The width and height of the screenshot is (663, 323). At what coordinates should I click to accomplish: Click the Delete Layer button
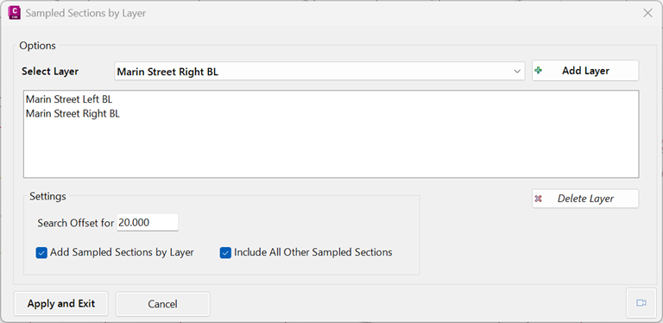point(585,199)
